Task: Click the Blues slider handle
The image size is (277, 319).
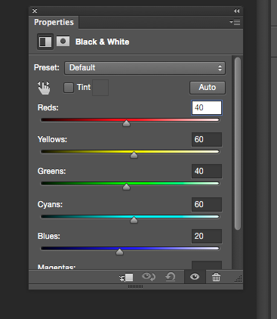Action: (x=119, y=252)
